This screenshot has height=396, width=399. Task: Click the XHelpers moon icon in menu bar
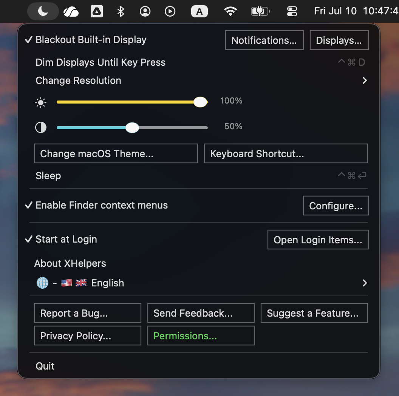point(43,11)
